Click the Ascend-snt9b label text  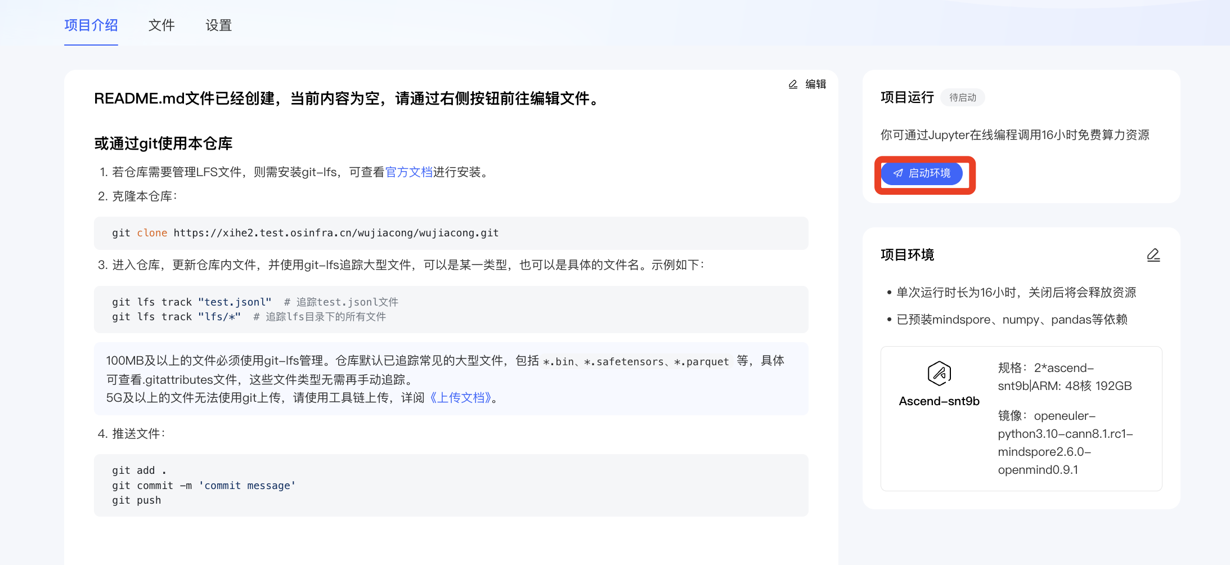(939, 401)
